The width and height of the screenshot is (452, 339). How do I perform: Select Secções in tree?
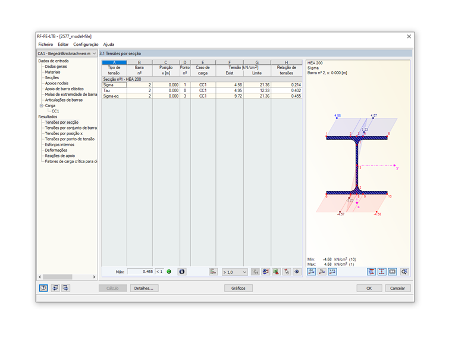pyautogui.click(x=52, y=77)
